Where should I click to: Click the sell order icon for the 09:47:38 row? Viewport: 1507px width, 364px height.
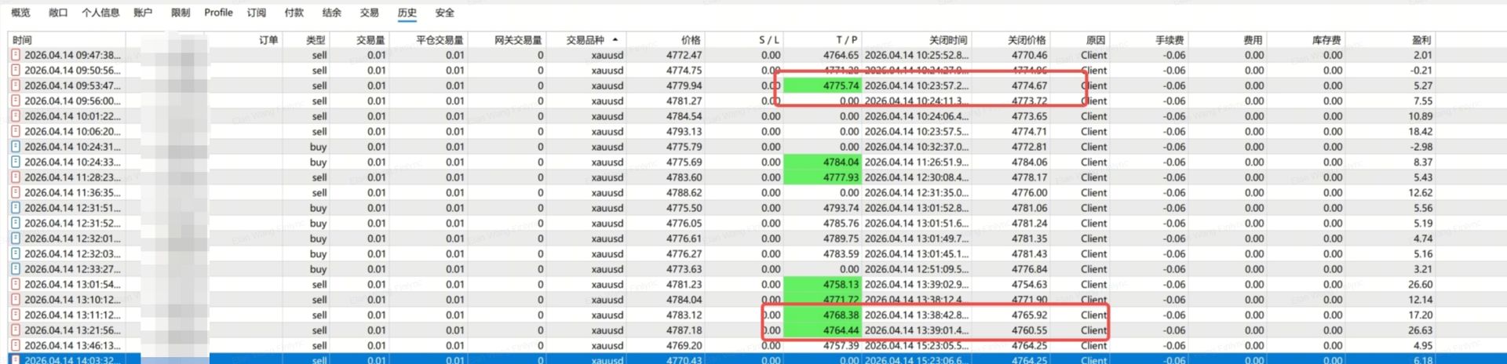[x=16, y=55]
